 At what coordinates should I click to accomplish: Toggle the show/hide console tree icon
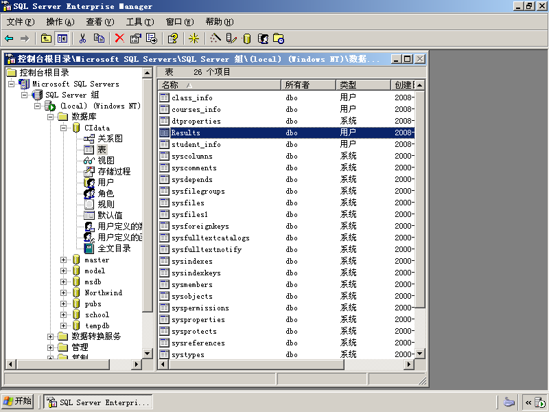(x=62, y=38)
